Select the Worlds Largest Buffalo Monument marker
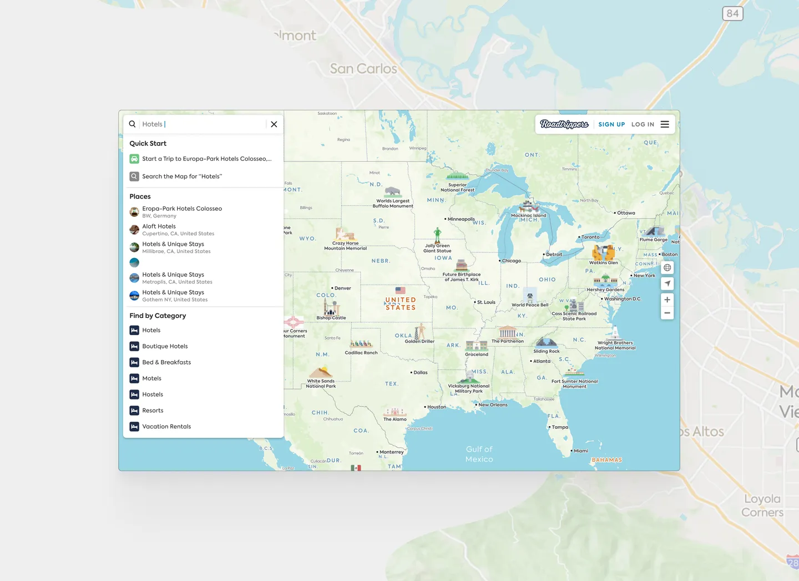Viewport: 799px width, 581px height. click(393, 198)
